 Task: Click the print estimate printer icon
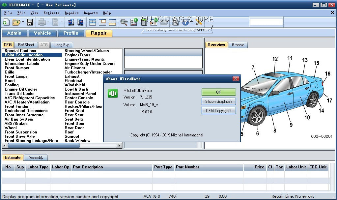point(42,22)
